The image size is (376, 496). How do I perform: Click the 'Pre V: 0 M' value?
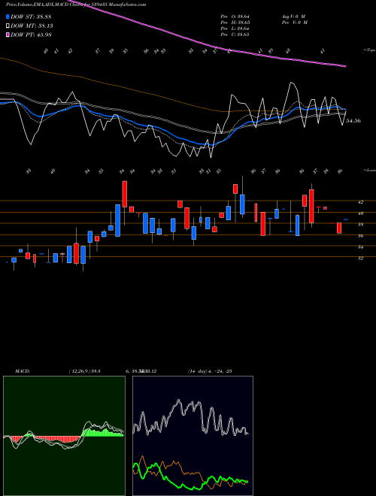pyautogui.click(x=294, y=23)
